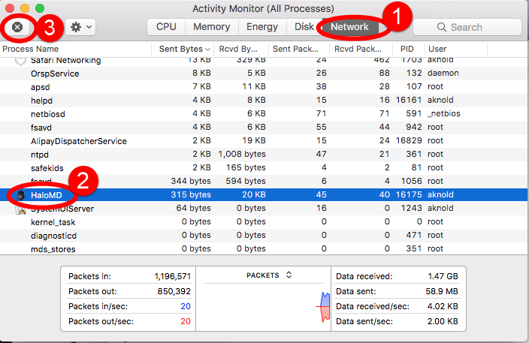Viewport: 529px width, 343px height.
Task: Click the Safari Networking shield icon
Action: (x=20, y=61)
